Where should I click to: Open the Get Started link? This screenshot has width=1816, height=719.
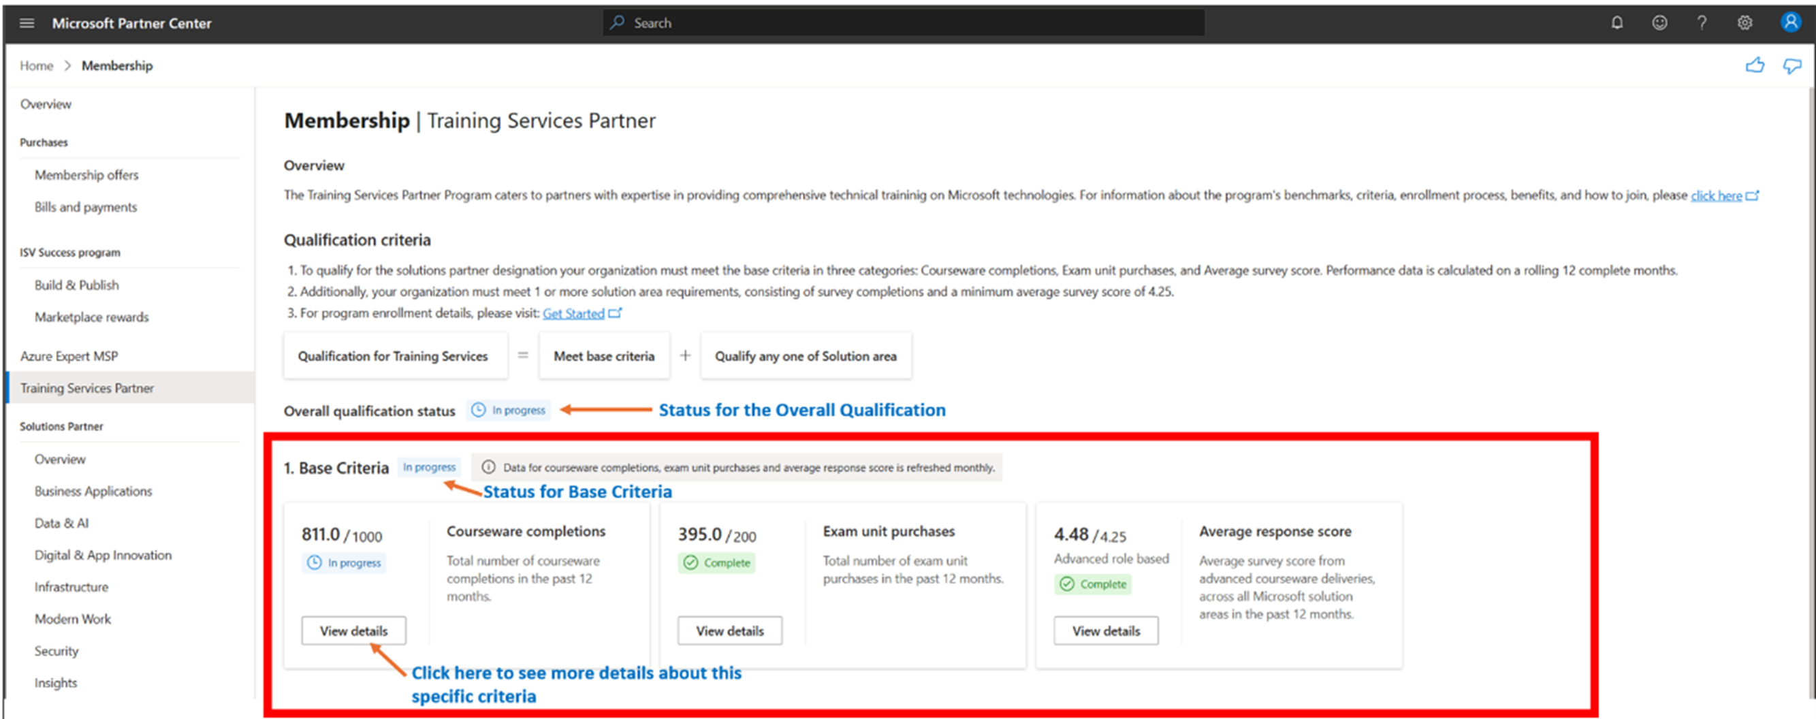573,314
